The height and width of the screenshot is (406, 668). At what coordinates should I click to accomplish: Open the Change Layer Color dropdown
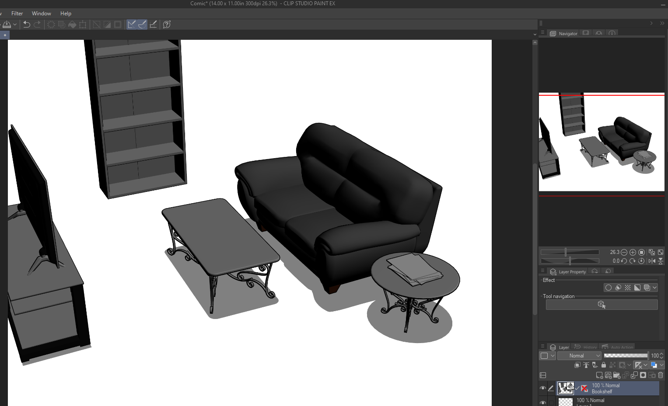[x=658, y=365]
